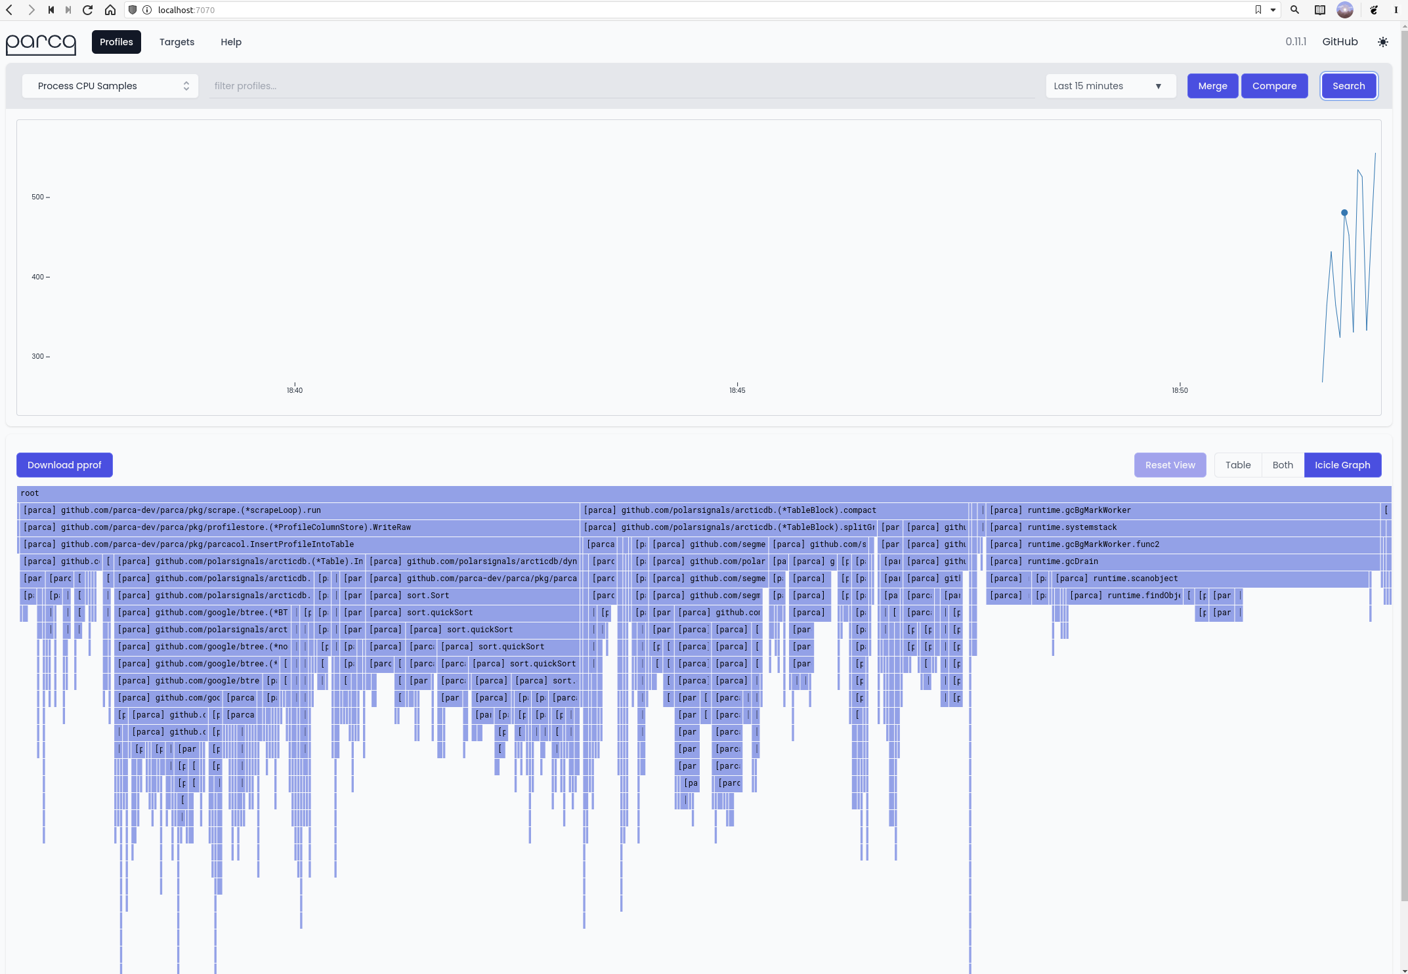
Task: Open Process CPU Samples profile type dropdown
Action: [x=110, y=86]
